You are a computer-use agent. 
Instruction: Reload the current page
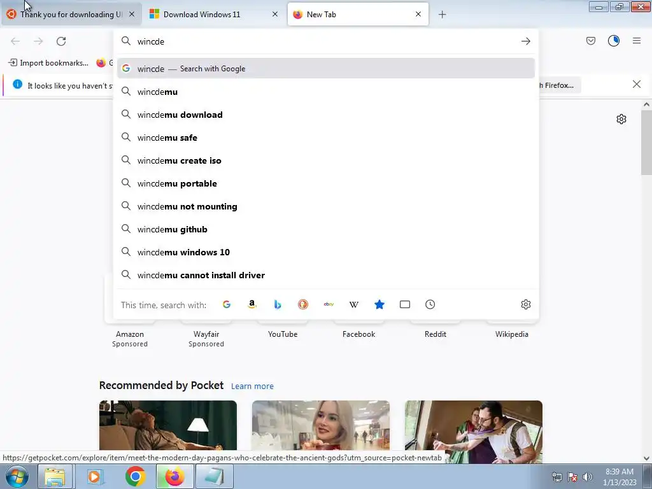[61, 41]
